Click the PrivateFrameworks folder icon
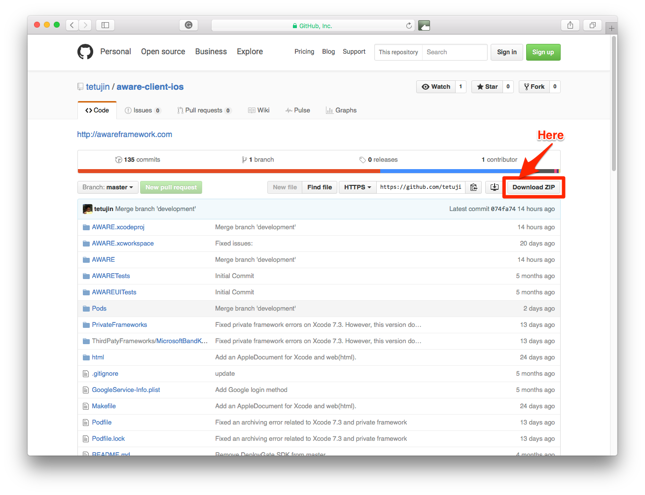Viewport: 645px width, 495px height. coord(86,325)
